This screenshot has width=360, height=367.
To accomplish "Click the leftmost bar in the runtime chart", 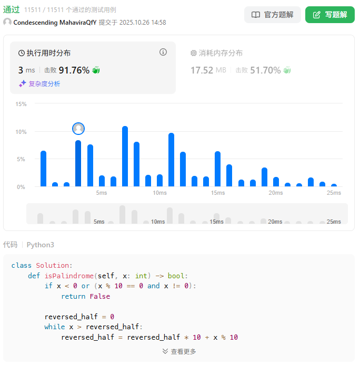I will point(43,169).
